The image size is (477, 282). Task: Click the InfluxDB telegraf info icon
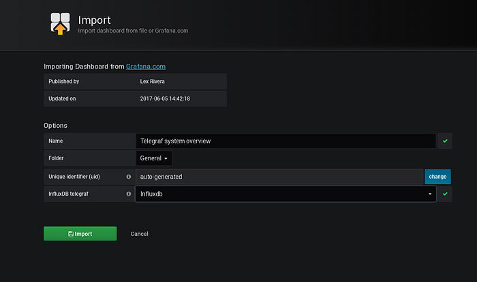click(128, 194)
